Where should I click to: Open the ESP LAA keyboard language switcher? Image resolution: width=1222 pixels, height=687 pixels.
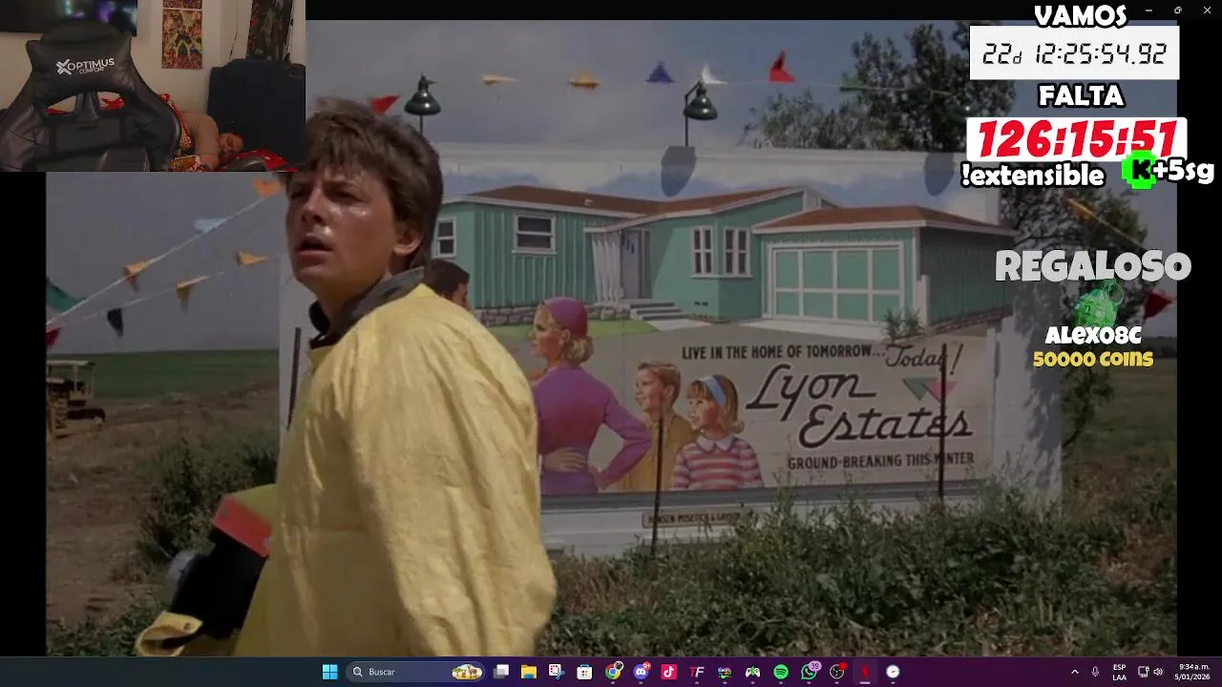point(1119,672)
